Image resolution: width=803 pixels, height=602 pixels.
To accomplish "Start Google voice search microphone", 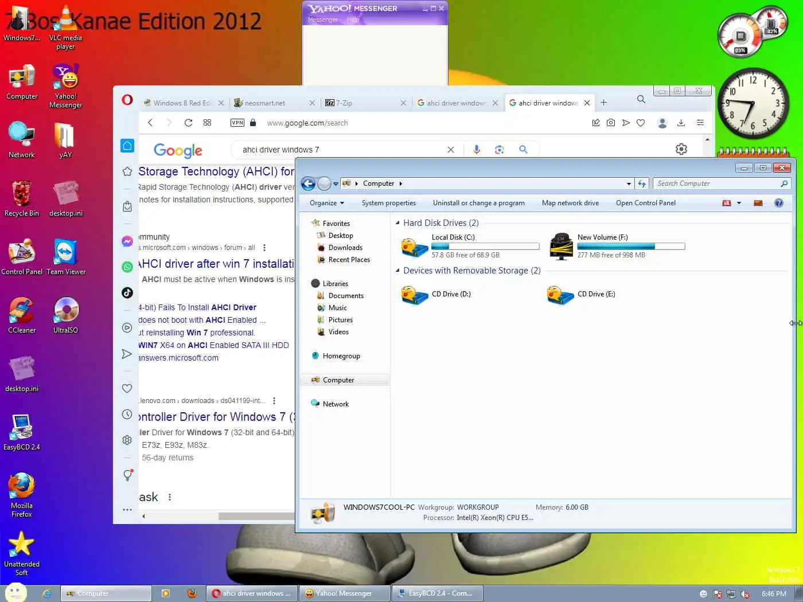I will point(477,150).
